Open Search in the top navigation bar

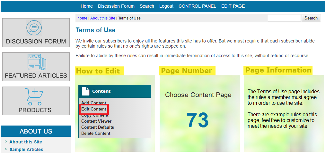pos(147,6)
